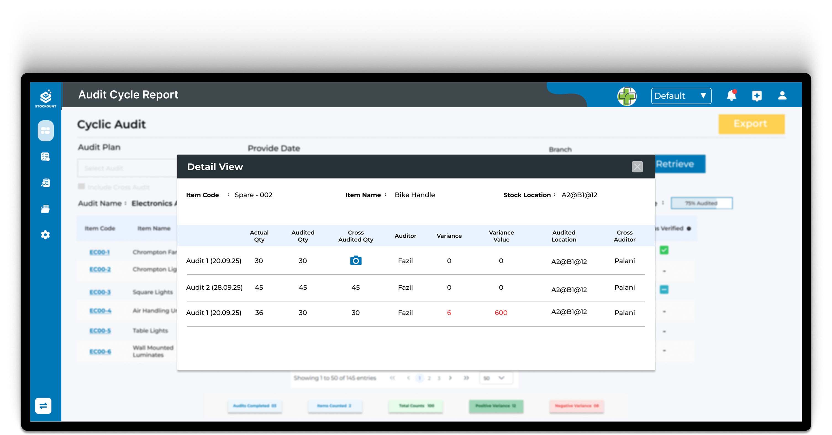Open the dashboard grid sidebar icon
Viewport: 832px width, 435px height.
click(x=46, y=131)
